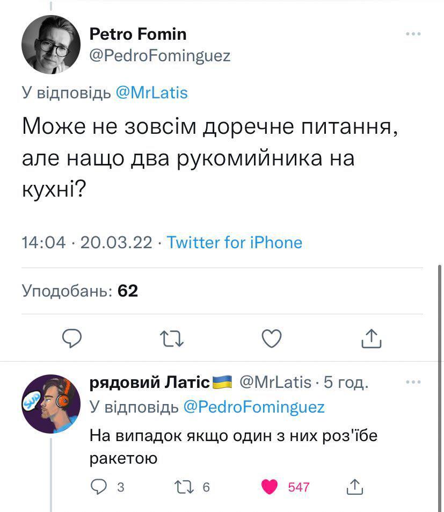Share the рядовий Латіс reply
Screen dimensions: 444x512
tap(354, 487)
